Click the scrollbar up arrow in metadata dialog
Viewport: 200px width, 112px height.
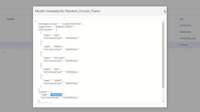[163, 21]
